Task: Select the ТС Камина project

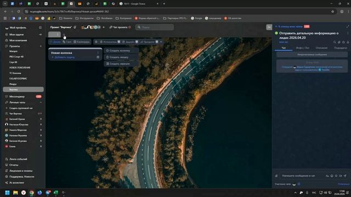Action: [x=15, y=73]
